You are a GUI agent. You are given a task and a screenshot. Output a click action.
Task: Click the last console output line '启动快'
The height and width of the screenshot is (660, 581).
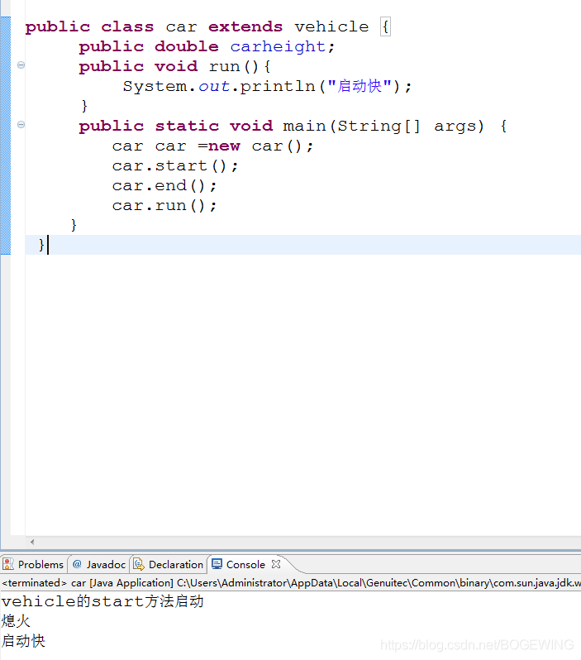coord(23,641)
